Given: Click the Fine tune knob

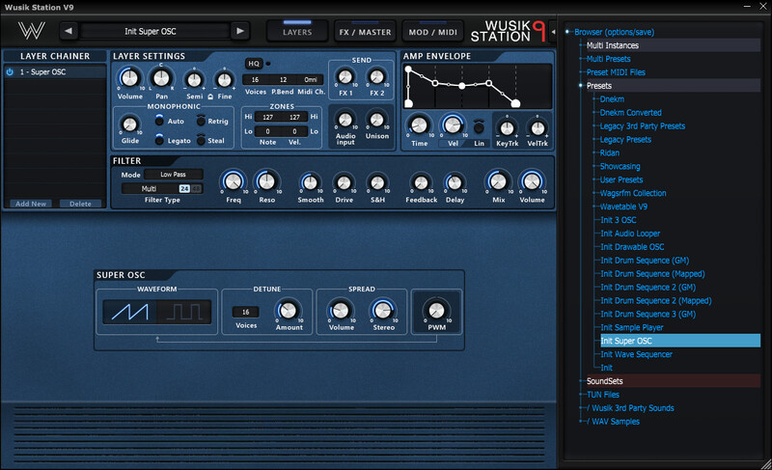Looking at the screenshot, I should [x=224, y=80].
